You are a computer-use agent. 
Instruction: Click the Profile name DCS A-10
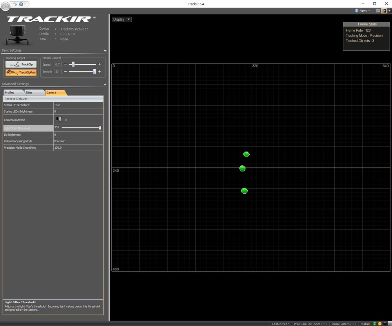coord(67,34)
